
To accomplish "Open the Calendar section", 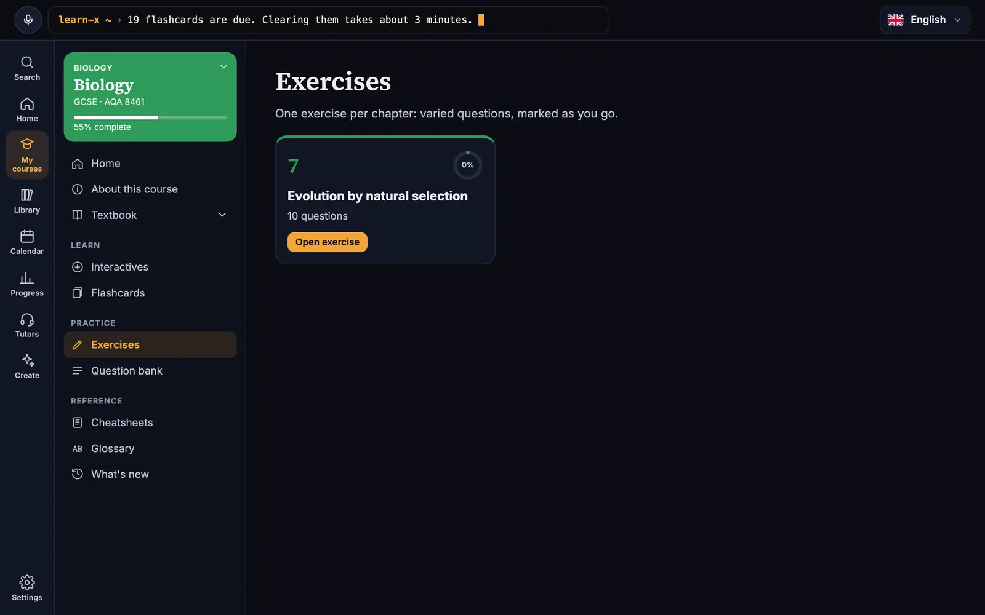I will 27,243.
